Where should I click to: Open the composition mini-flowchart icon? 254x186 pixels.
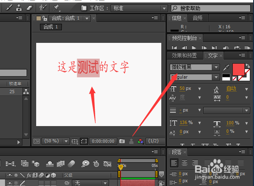[11, 164]
